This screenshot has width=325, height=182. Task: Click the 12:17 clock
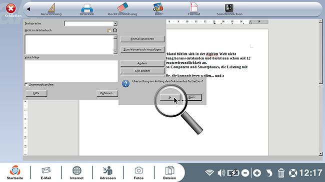pyautogui.click(x=310, y=173)
